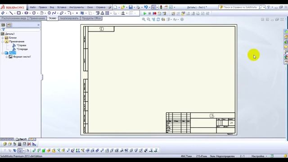288x162 pixels.
Task: Expand the Формат листа1 tree node
Action: point(7,57)
